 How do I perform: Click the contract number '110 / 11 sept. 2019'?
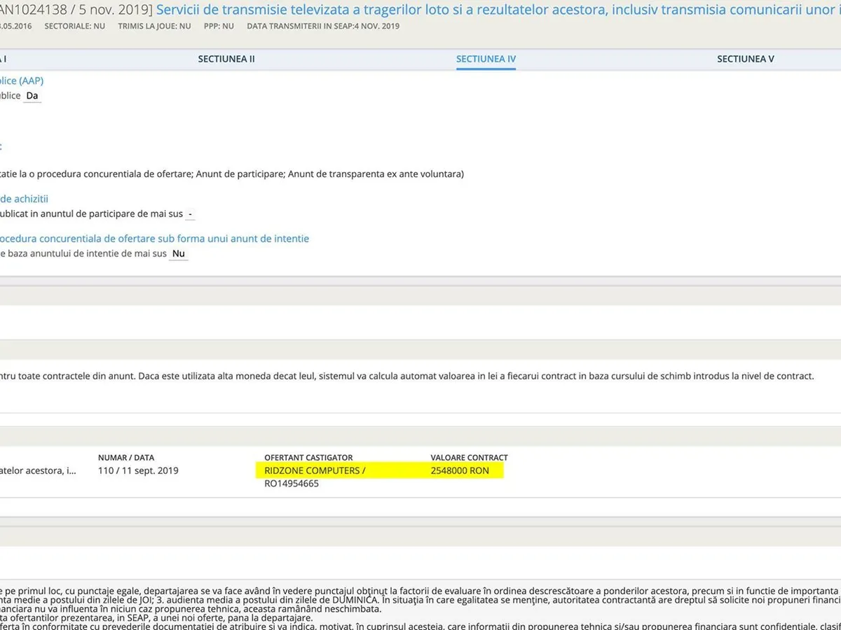[138, 470]
